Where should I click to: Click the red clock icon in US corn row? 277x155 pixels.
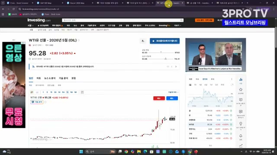[231, 138]
